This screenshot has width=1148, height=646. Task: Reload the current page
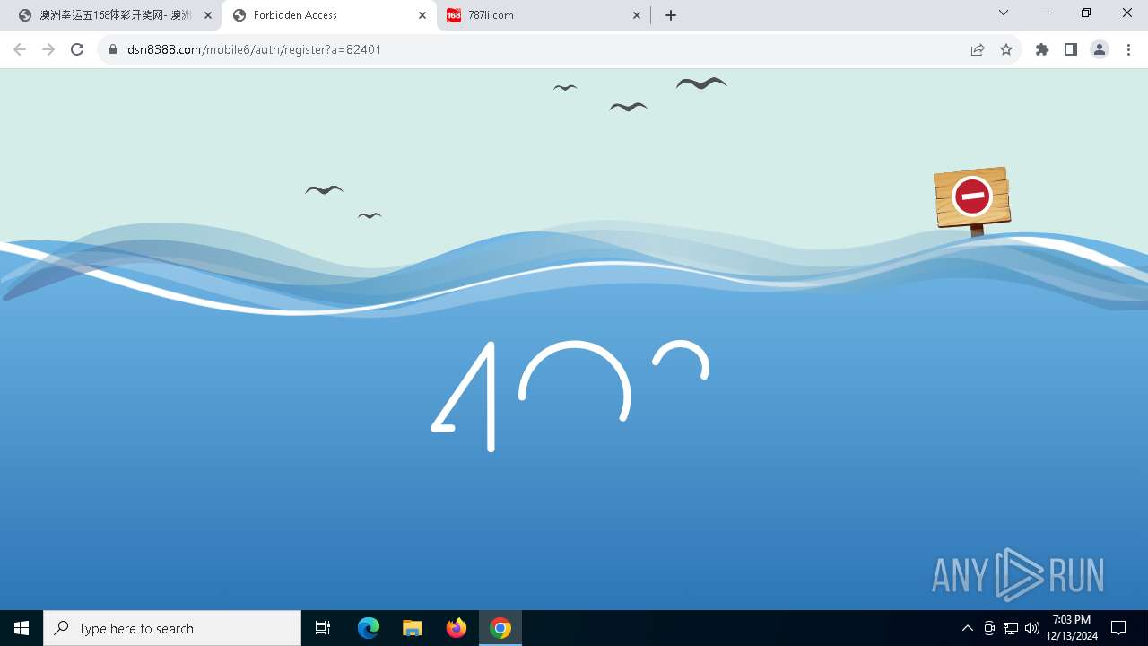point(77,49)
